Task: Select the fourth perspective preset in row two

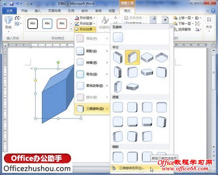Action: click(x=162, y=122)
